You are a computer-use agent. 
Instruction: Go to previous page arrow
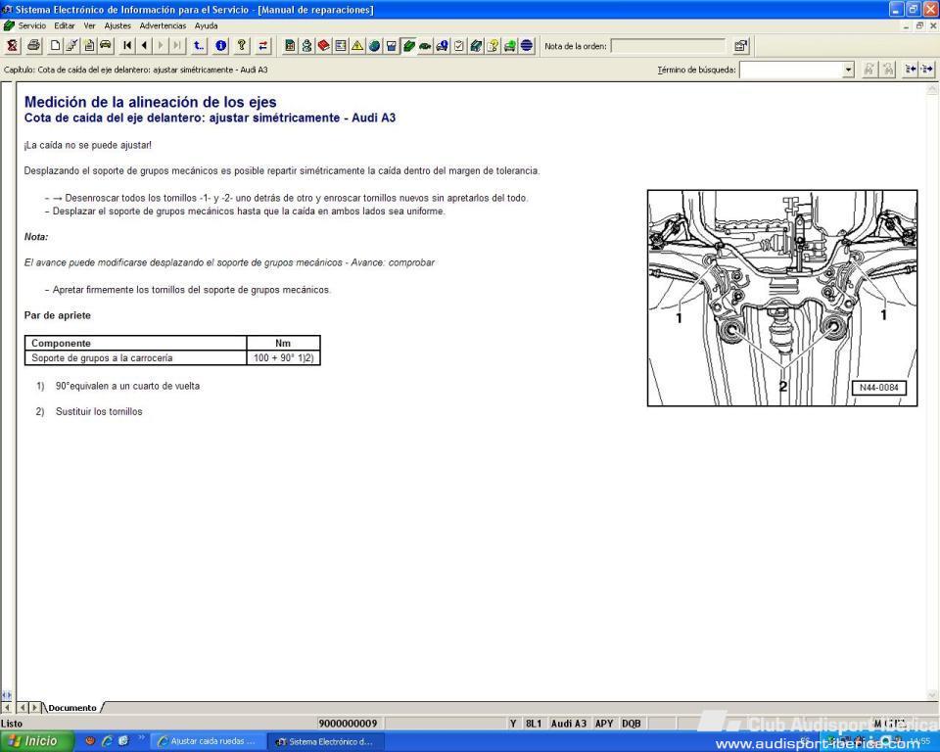(x=144, y=46)
